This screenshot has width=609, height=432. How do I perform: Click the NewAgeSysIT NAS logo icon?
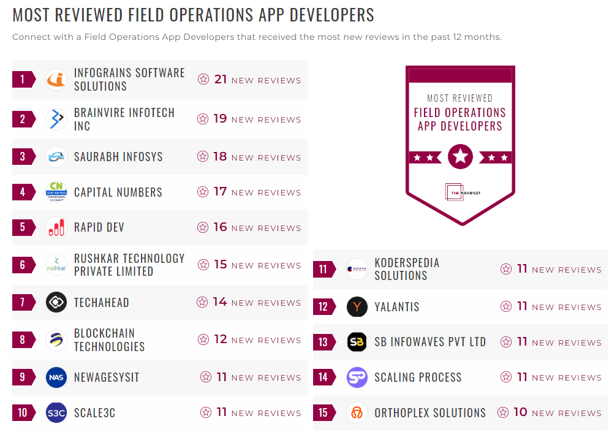coord(56,377)
